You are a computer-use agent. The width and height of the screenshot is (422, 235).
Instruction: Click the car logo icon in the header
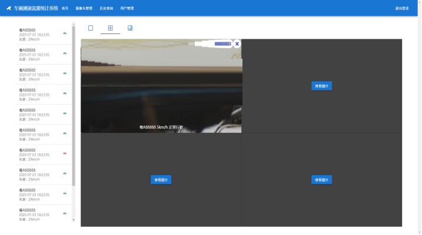pos(9,8)
